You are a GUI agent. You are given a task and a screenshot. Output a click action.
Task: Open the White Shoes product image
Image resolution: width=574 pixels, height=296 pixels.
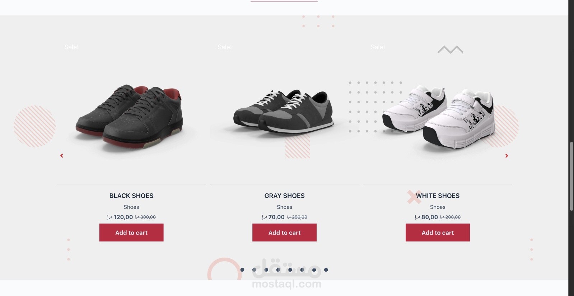coord(438,117)
